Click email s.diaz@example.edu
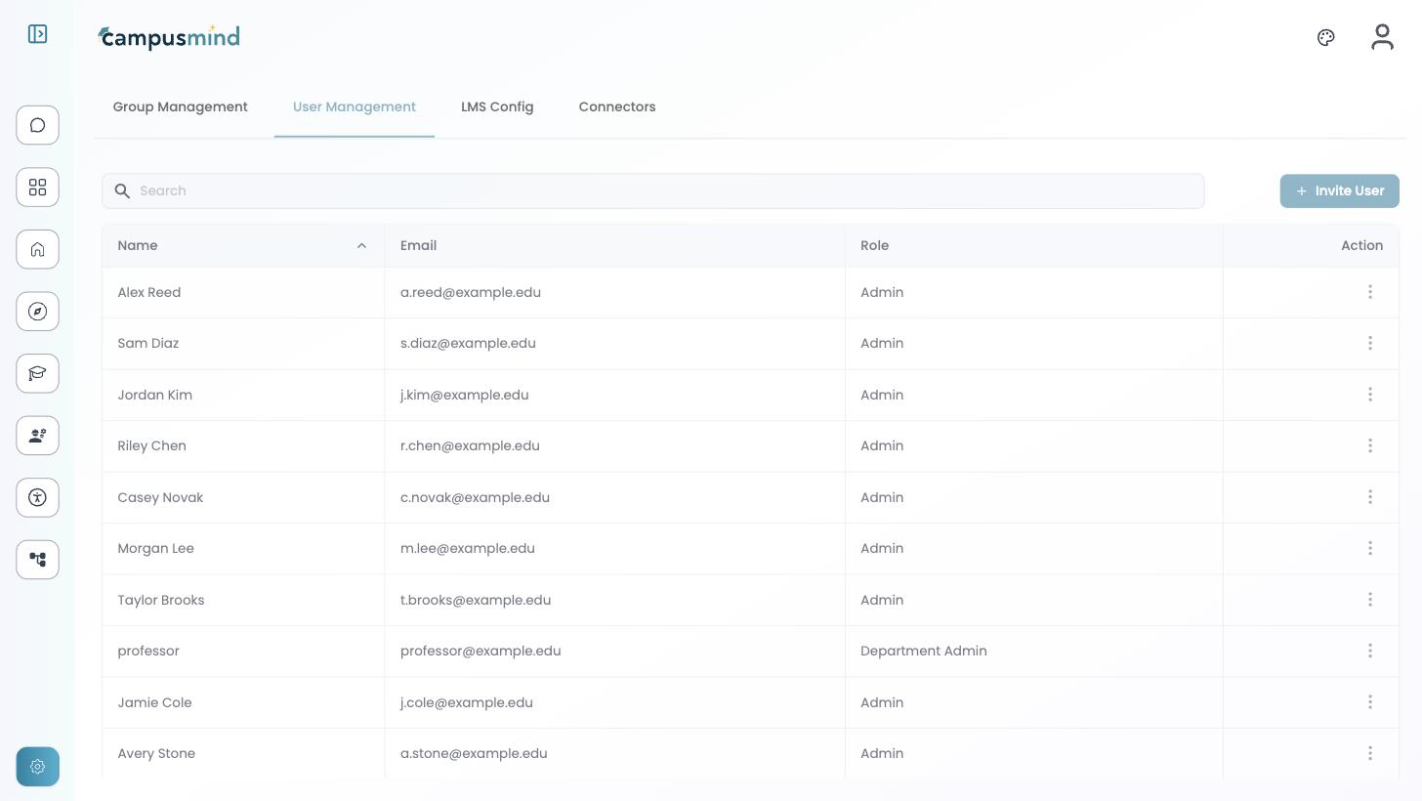Screen dimensions: 1422x801 click(468, 343)
